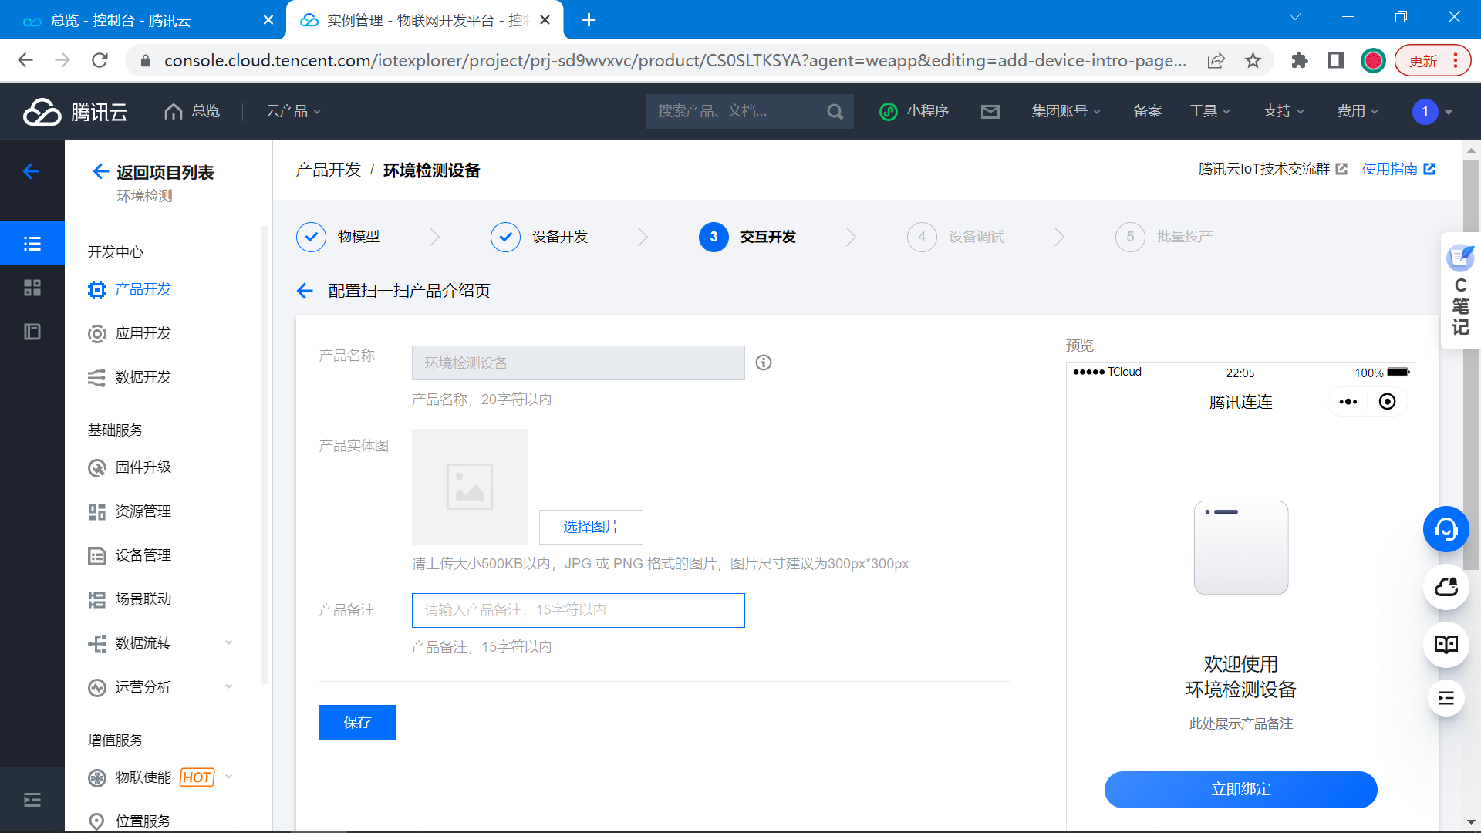Open browser extensions puzzle icon

click(x=1299, y=61)
